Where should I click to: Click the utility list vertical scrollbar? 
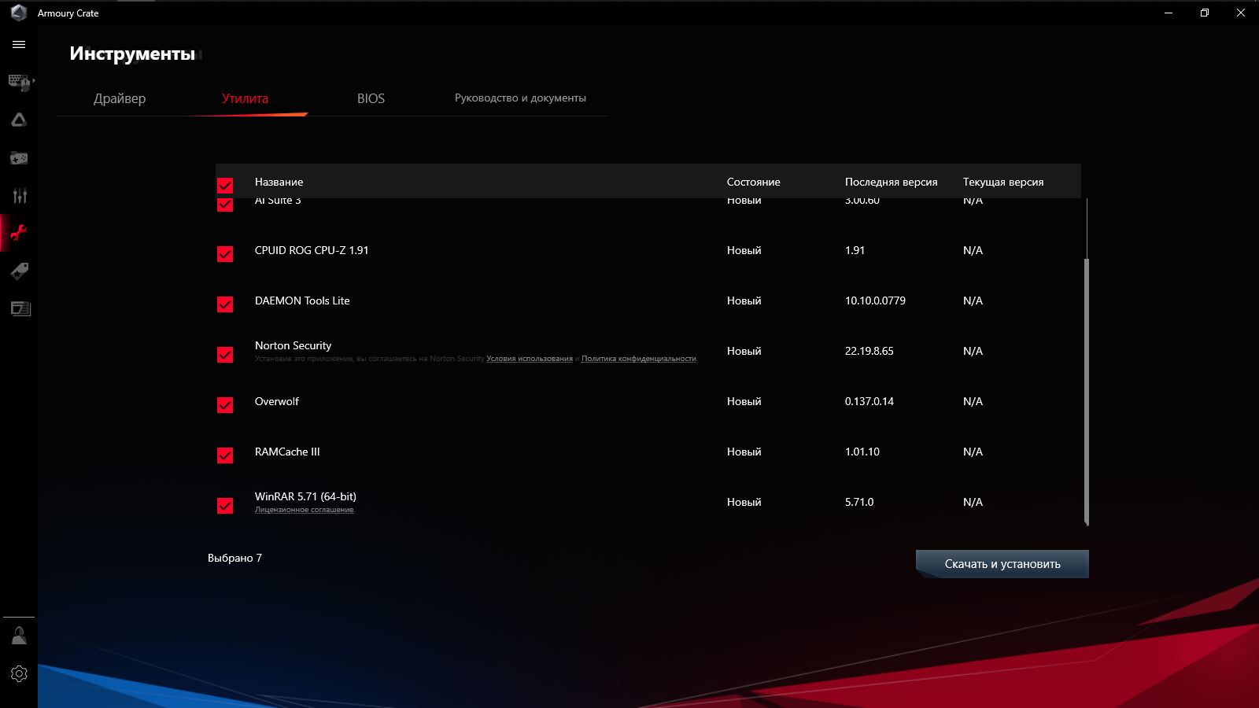point(1087,391)
